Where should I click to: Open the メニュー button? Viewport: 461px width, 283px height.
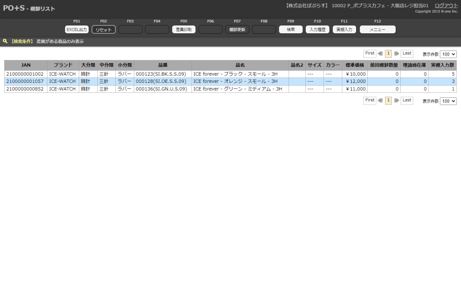(x=377, y=30)
